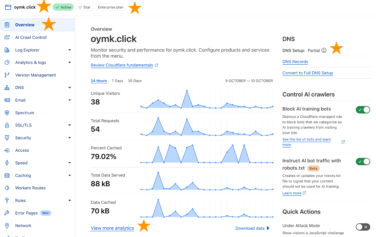Click the Analytics & logs pie chart icon
The height and width of the screenshot is (237, 376).
point(7,62)
